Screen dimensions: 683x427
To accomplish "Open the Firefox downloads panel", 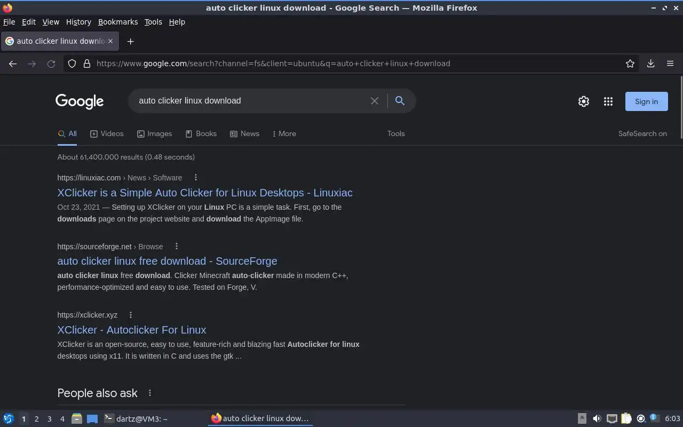I will tap(650, 64).
